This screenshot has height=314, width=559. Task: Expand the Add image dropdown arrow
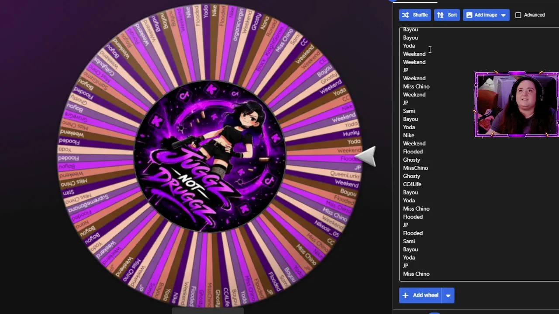click(x=504, y=15)
